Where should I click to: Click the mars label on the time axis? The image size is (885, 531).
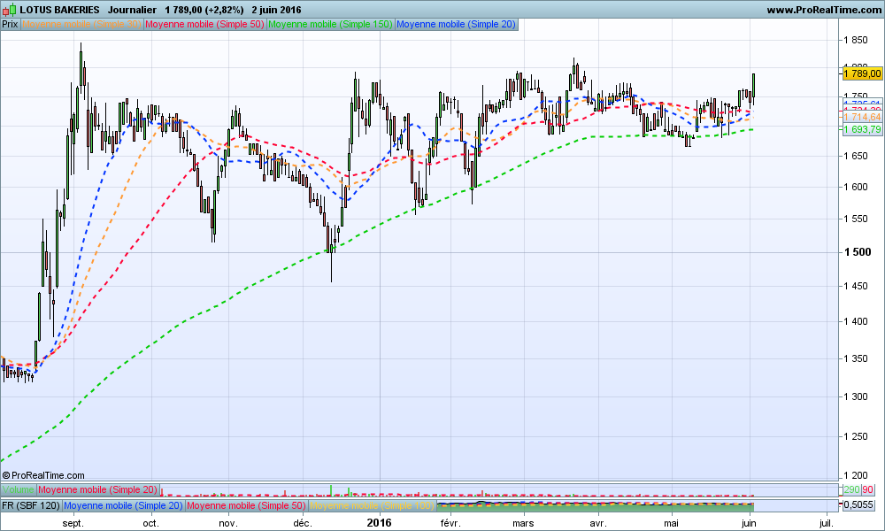click(523, 523)
